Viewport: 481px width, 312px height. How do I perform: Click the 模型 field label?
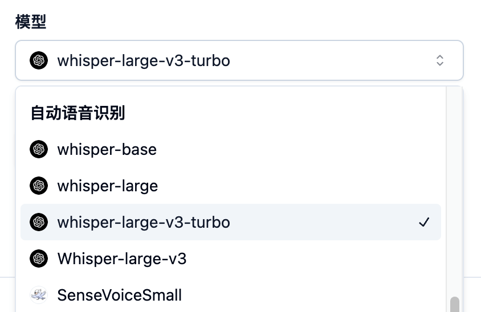point(31,22)
